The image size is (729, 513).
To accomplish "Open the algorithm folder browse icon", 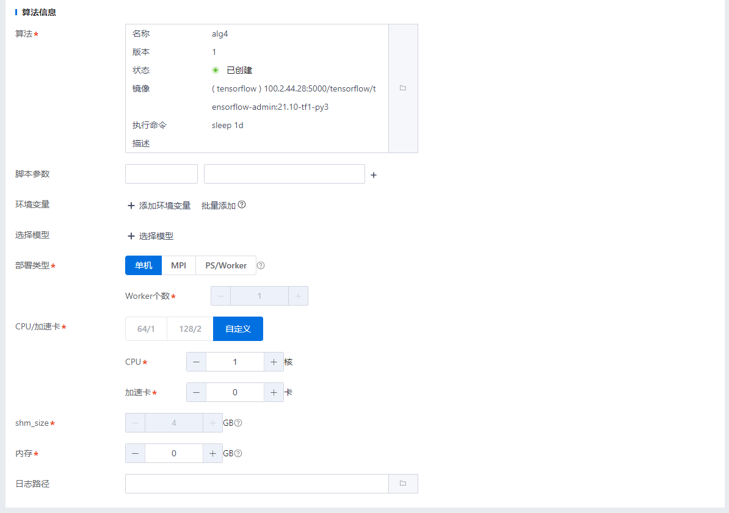I will [x=403, y=88].
